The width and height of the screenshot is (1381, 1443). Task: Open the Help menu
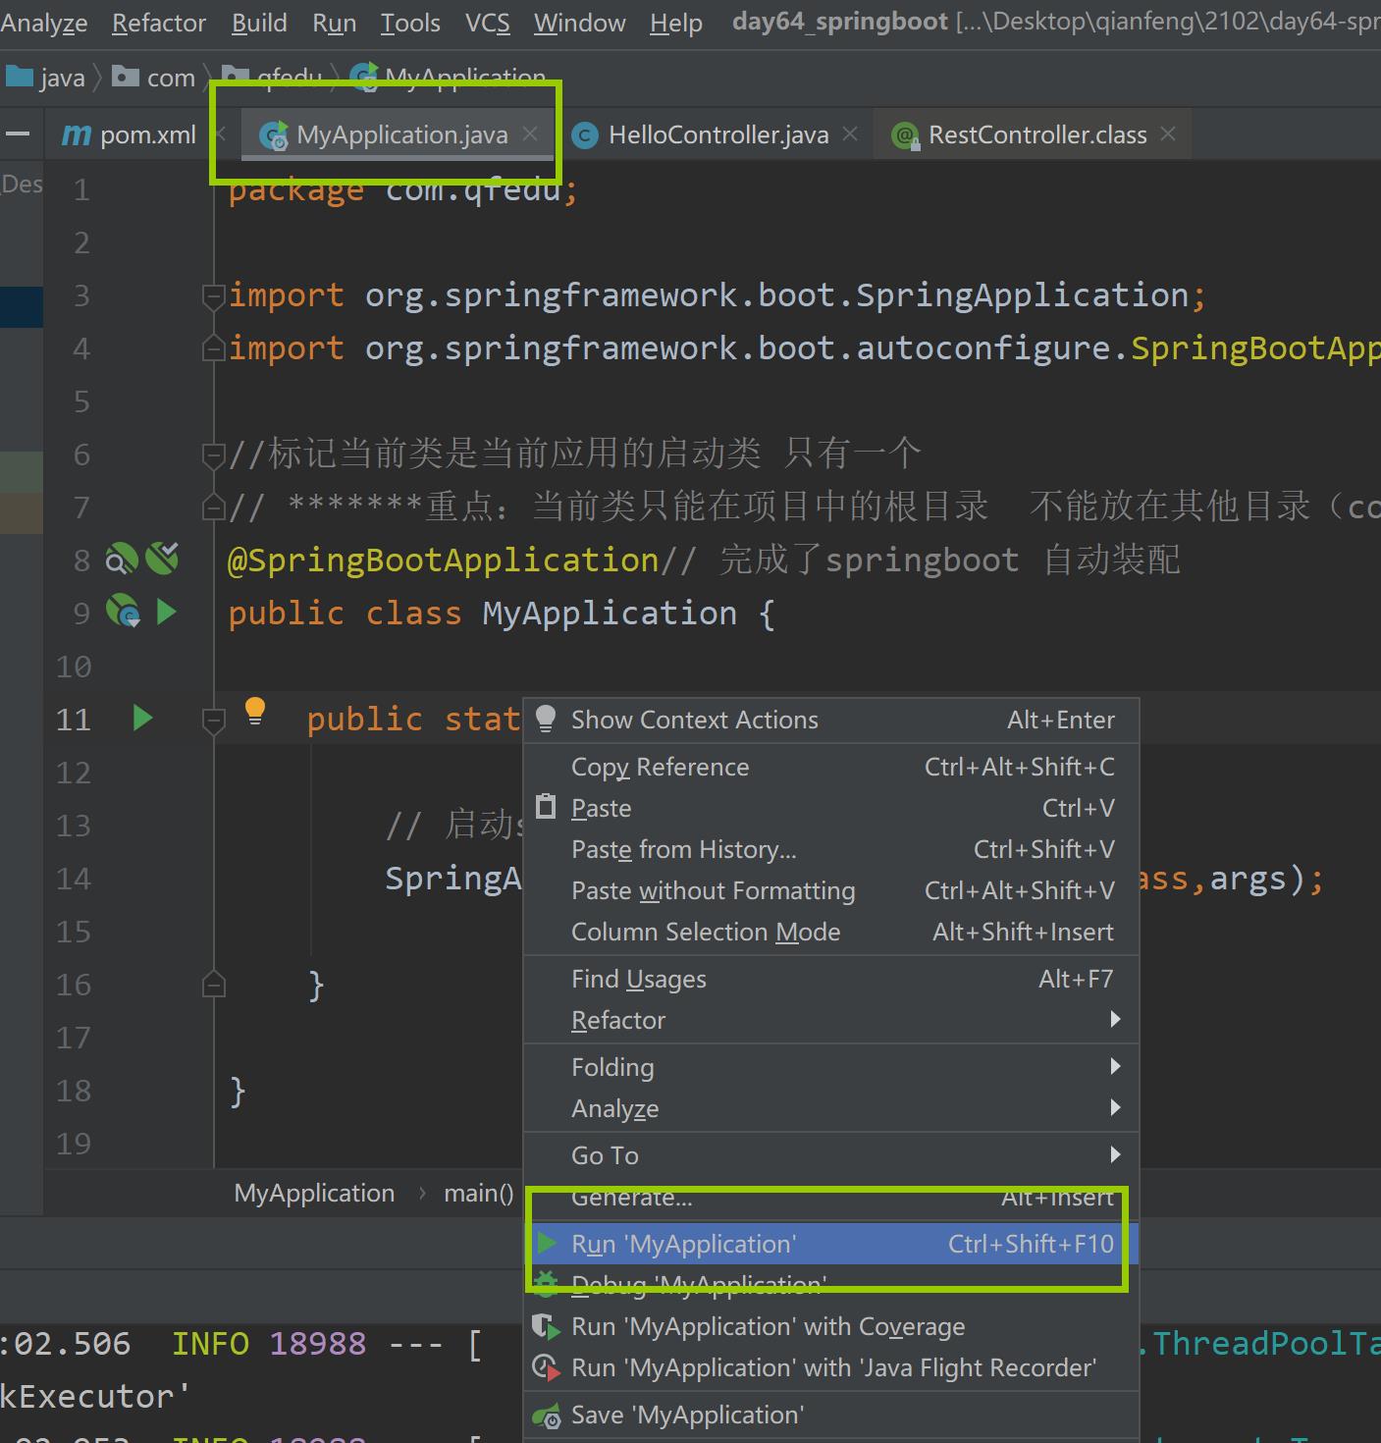tap(675, 23)
